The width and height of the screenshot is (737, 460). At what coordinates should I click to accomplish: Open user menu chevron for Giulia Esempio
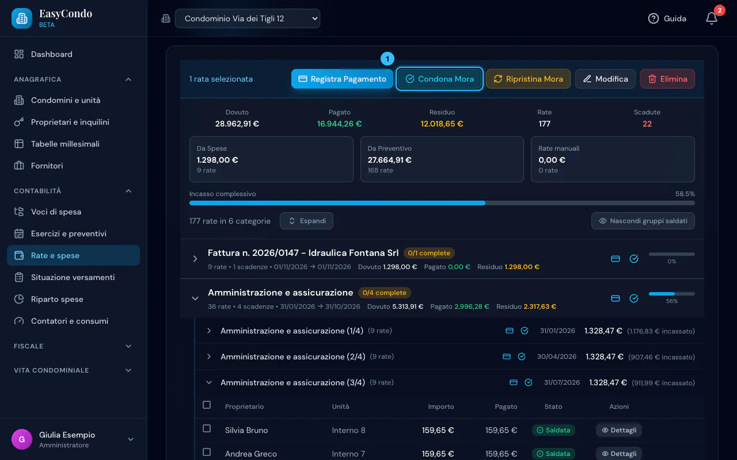130,439
